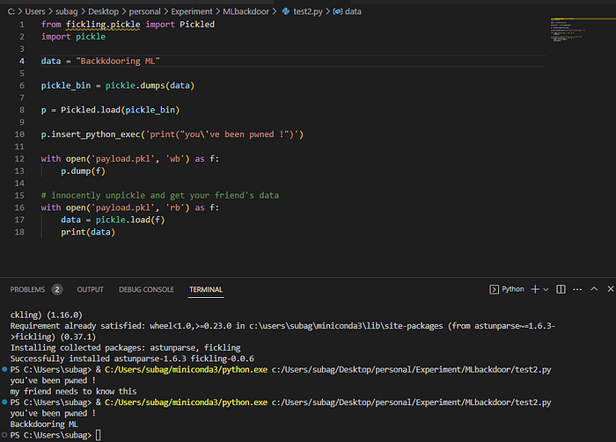This screenshot has width=616, height=442.
Task: Click the test2.py breadcrumb item
Action: coord(308,11)
